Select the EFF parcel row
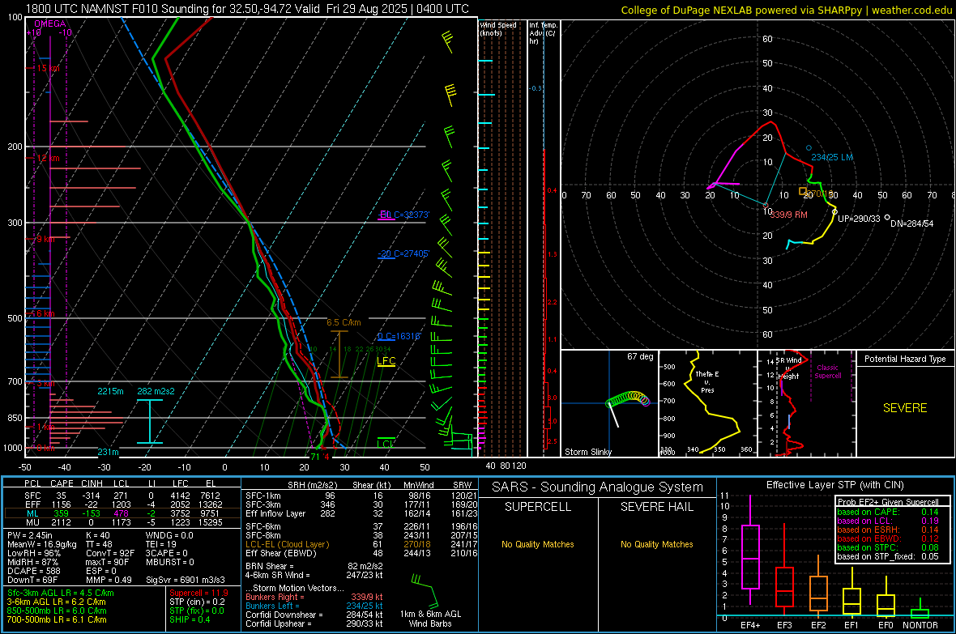956x634 pixels. pyautogui.click(x=122, y=504)
